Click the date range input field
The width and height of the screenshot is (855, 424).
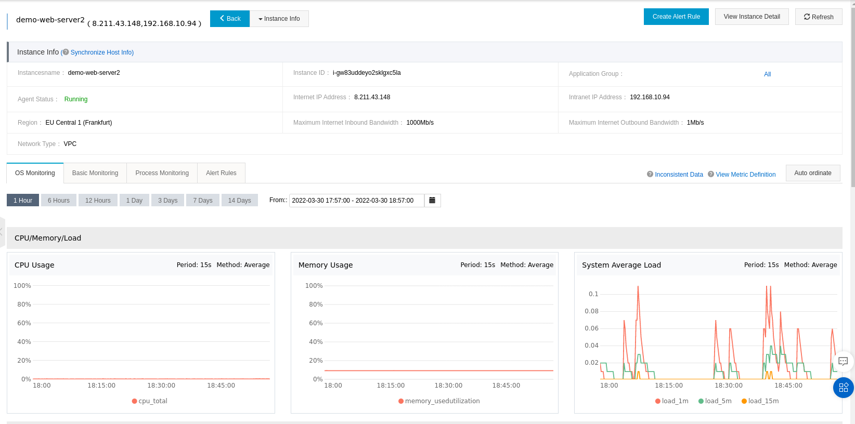point(357,201)
